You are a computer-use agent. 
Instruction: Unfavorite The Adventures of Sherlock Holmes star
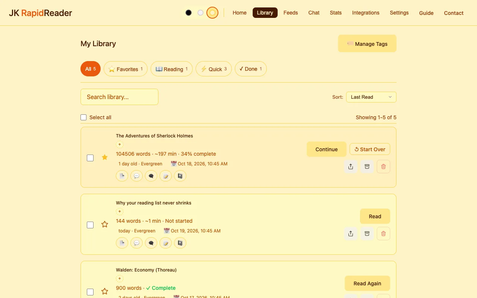(105, 157)
